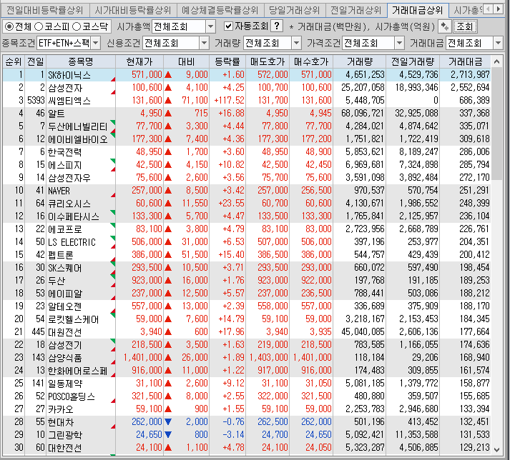The width and height of the screenshot is (510, 460).
Task: Click the 알트 stock name
Action: click(x=57, y=114)
